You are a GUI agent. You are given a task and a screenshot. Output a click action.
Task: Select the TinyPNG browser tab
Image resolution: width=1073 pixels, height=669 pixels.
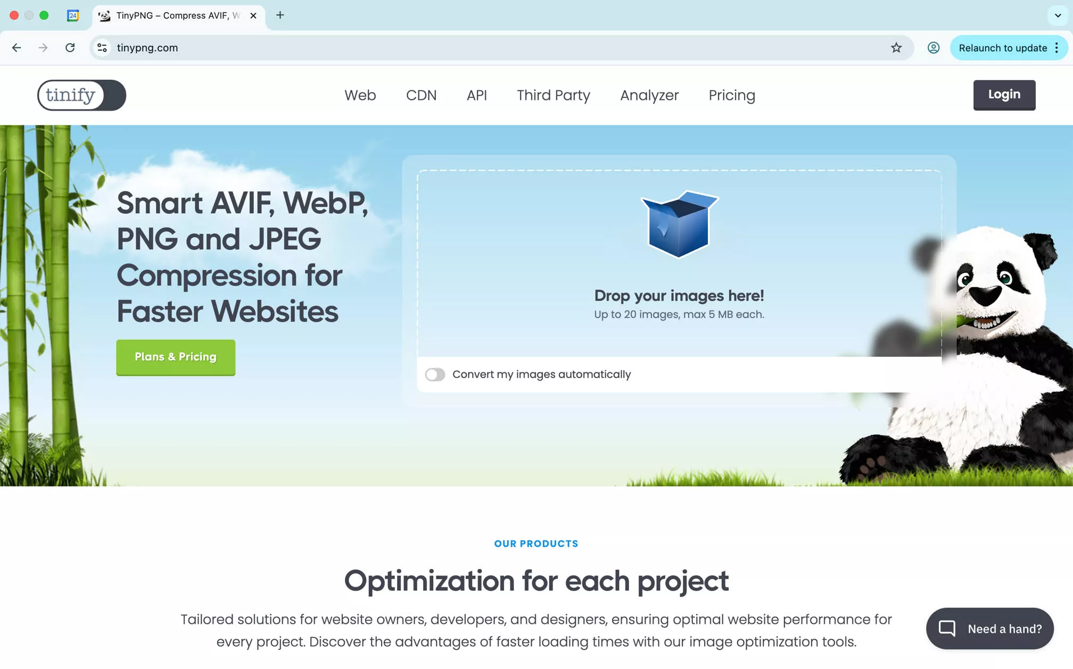(x=179, y=15)
